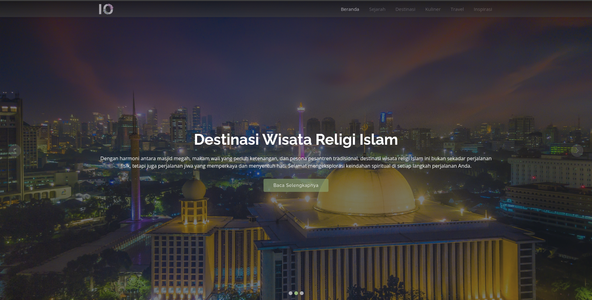Click the navbar home logo link
Screen dimensions: 592x300
106,9
